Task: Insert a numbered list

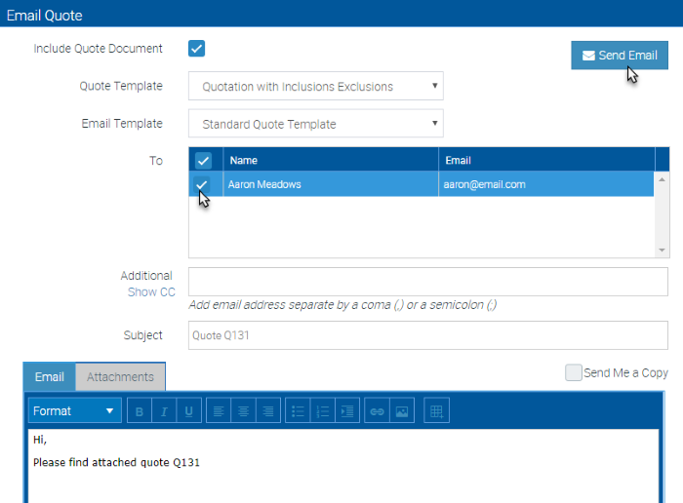Action: tap(323, 410)
